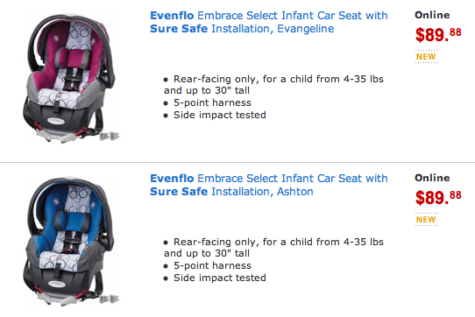Click Rear-facing only bullet in Evangeline listing
475x317 pixels.
click(x=273, y=84)
